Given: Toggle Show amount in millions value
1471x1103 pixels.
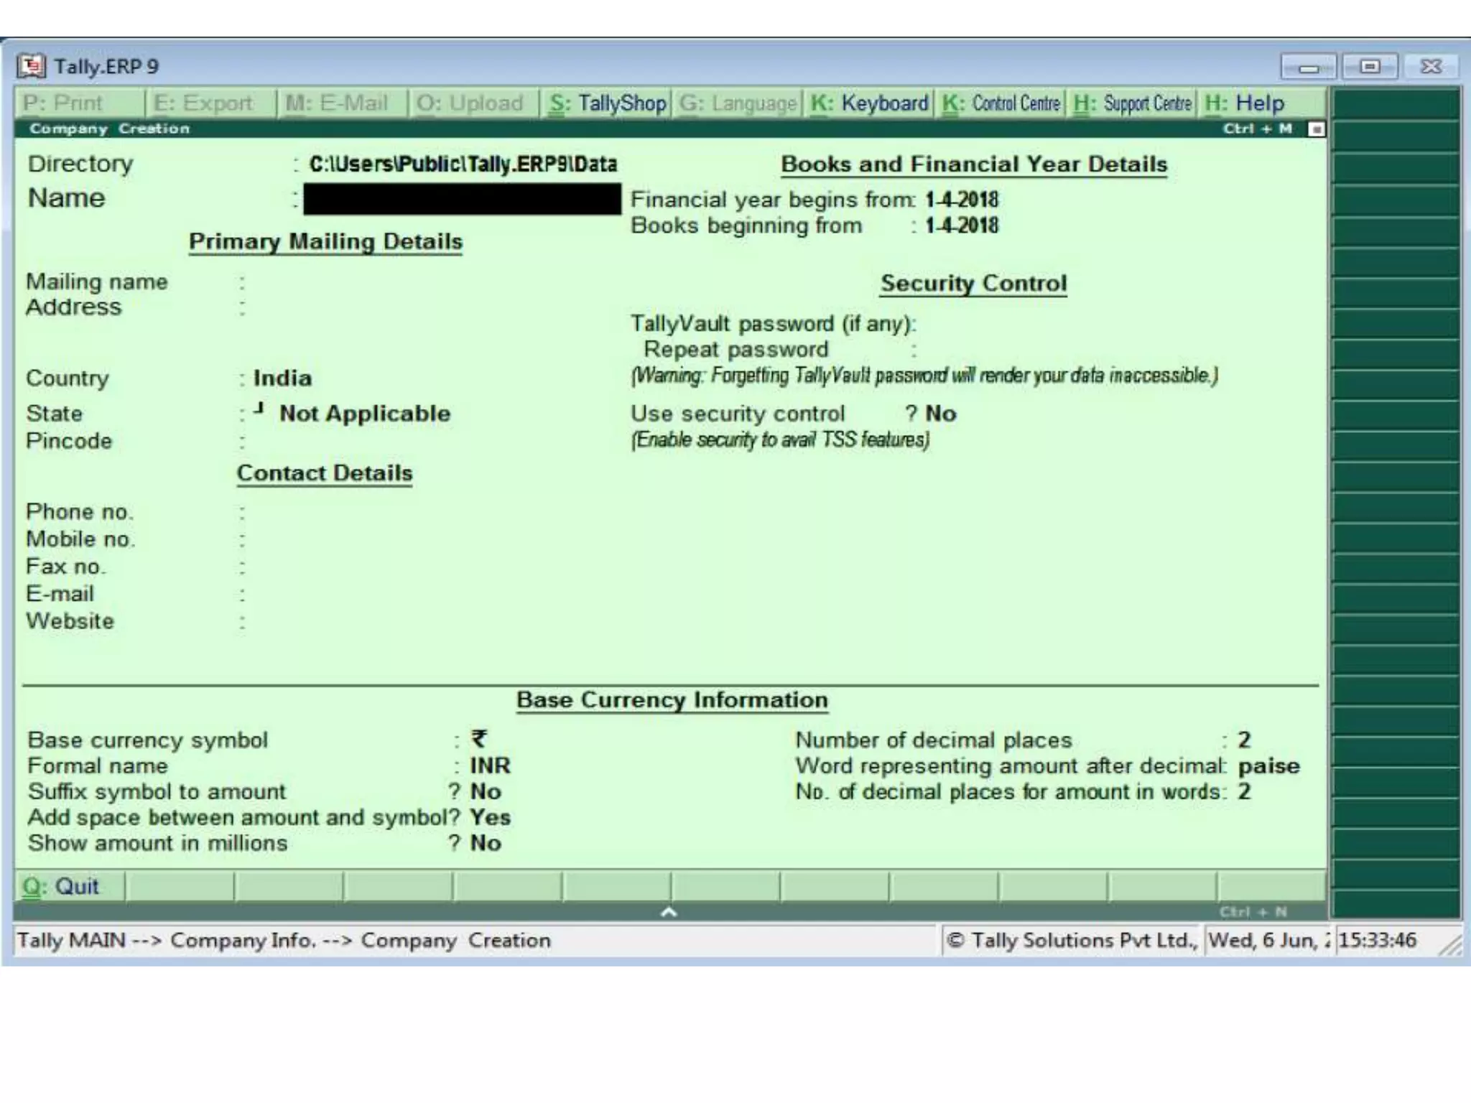Looking at the screenshot, I should pos(486,843).
